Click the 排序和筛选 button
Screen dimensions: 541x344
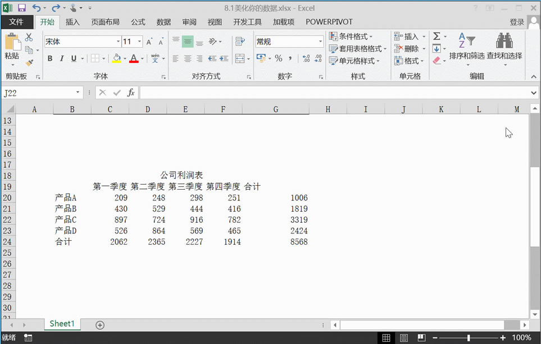point(466,48)
